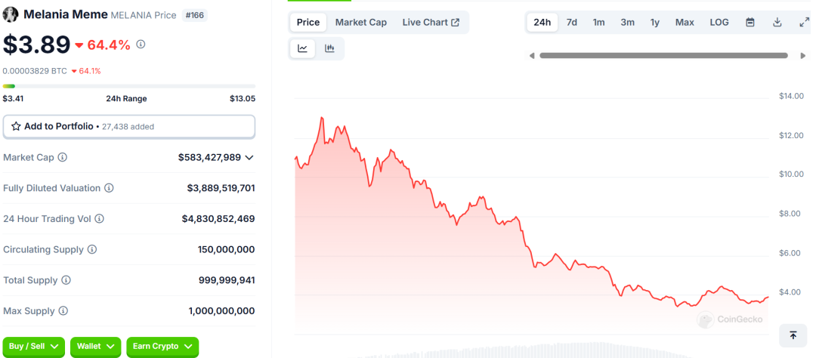Open the calendar date range picker

click(750, 23)
